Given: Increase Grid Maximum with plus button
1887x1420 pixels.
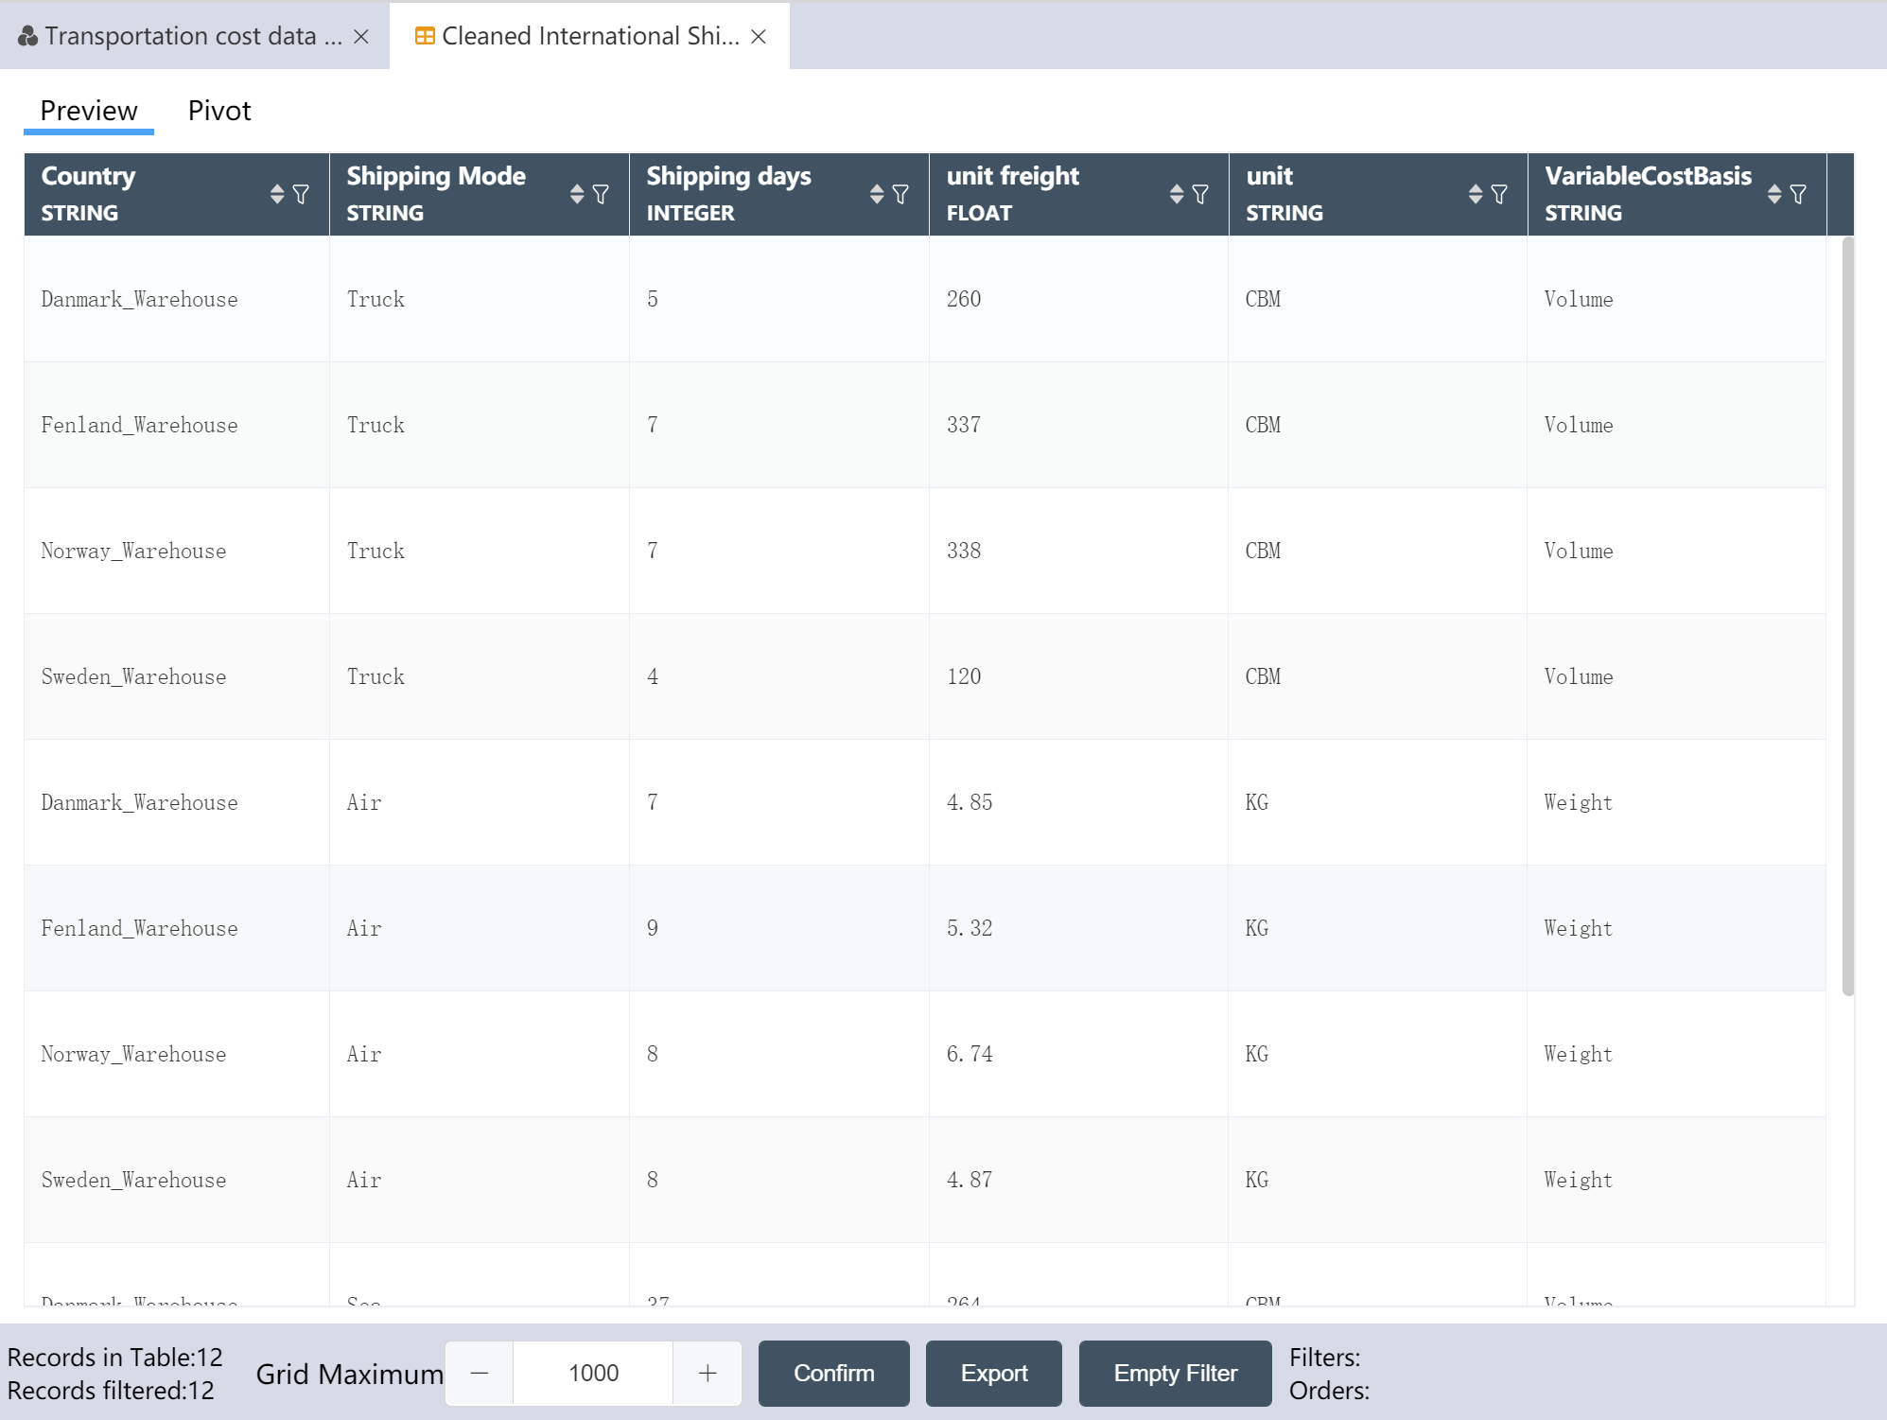Looking at the screenshot, I should (x=708, y=1373).
